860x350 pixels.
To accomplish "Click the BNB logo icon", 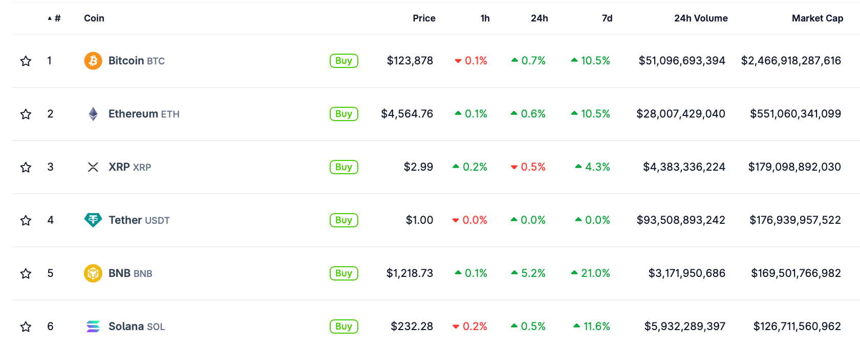I will click(x=93, y=273).
